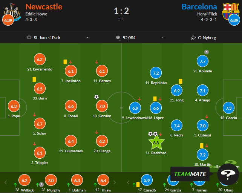Click the attendance icon next to 52,084
The image size is (242, 193).
[x=118, y=38]
